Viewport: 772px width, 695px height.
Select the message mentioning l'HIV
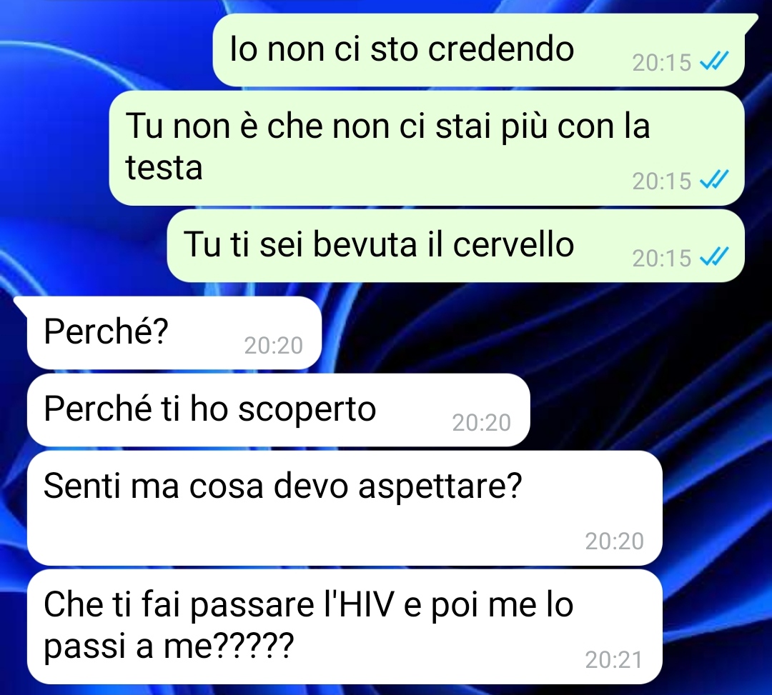click(x=345, y=626)
